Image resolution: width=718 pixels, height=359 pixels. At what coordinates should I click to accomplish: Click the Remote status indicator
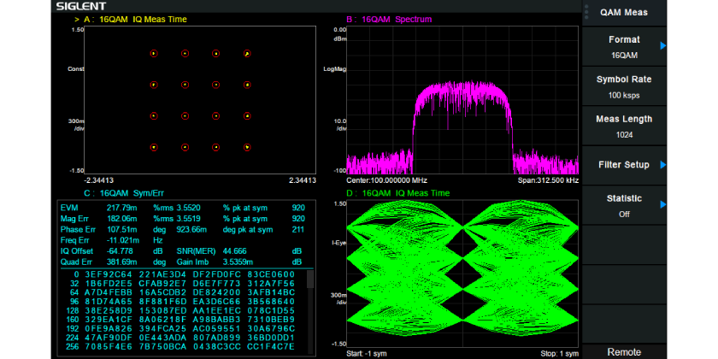coord(624,352)
